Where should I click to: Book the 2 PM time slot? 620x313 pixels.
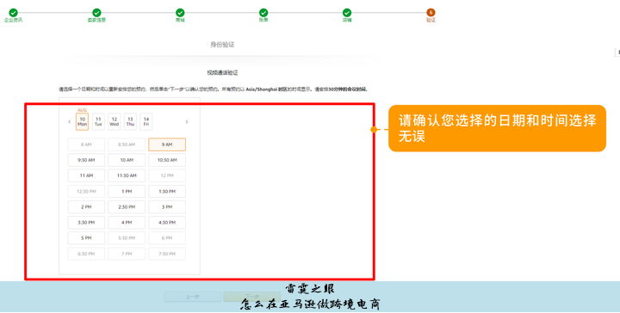point(86,207)
